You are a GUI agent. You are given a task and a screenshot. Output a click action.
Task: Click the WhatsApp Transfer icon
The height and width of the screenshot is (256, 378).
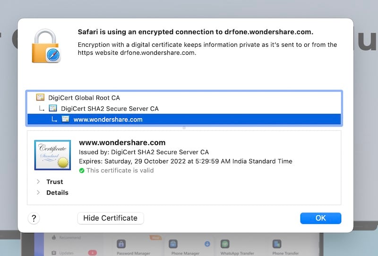[x=225, y=244]
